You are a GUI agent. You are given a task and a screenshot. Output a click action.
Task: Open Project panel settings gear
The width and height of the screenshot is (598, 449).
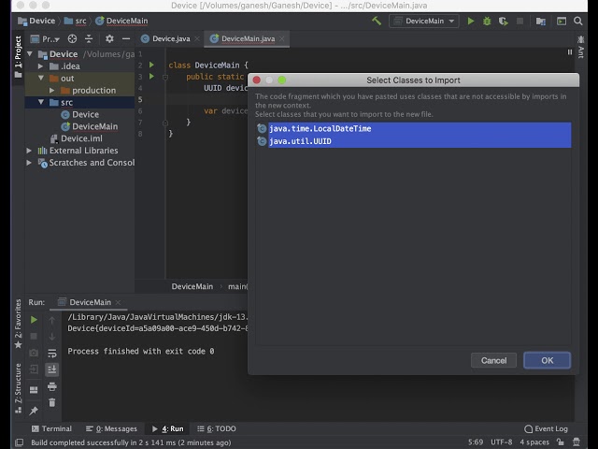coord(109,38)
